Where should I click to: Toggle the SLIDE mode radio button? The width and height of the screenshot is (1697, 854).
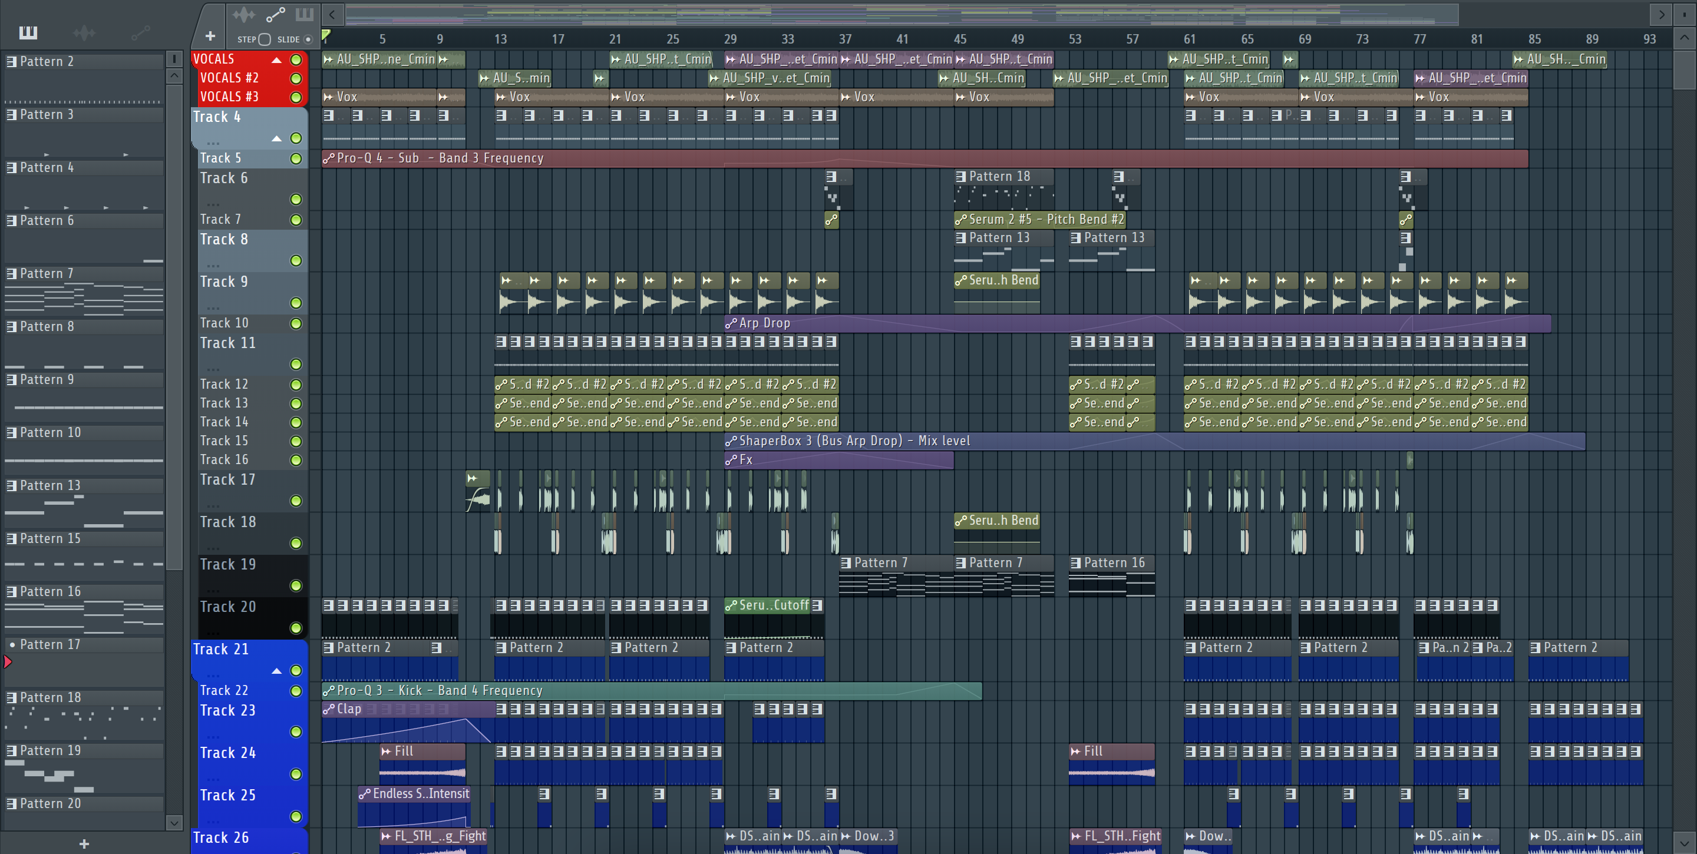click(308, 39)
